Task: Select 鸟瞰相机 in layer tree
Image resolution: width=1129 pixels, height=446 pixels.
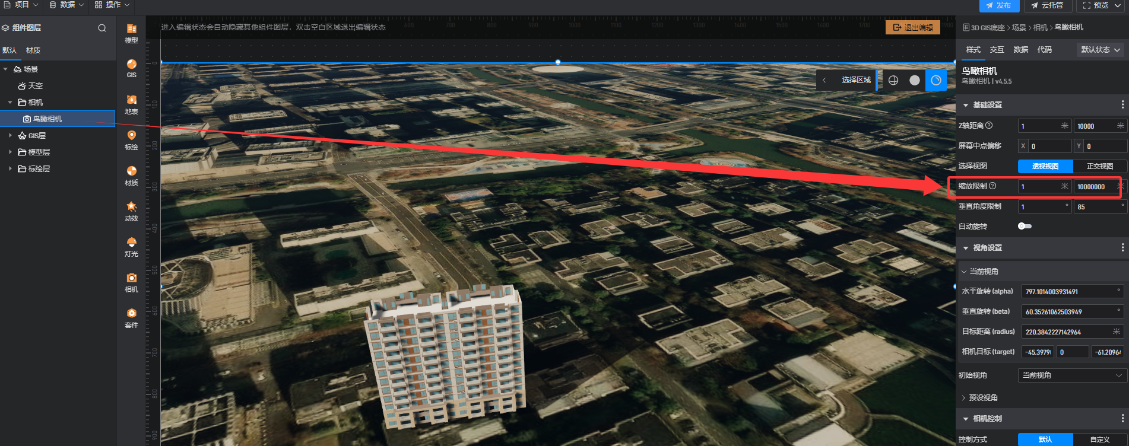Action: click(58, 119)
